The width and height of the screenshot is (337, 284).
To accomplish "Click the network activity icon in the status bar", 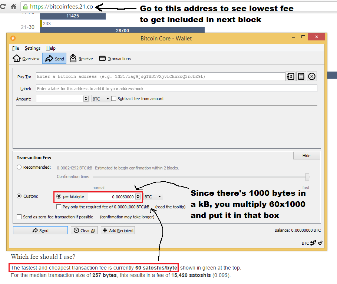I will (x=313, y=243).
